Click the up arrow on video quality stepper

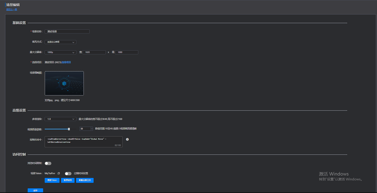(92, 128)
